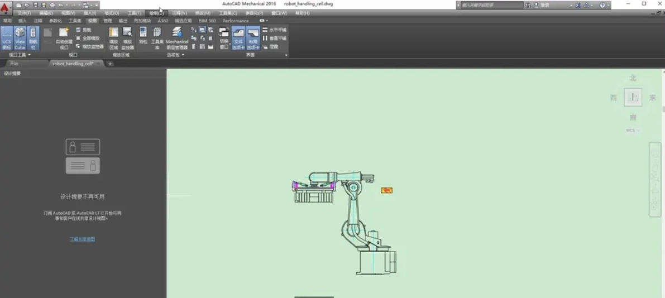
Task: Open the Properties (特性) palette
Action: coord(143,37)
